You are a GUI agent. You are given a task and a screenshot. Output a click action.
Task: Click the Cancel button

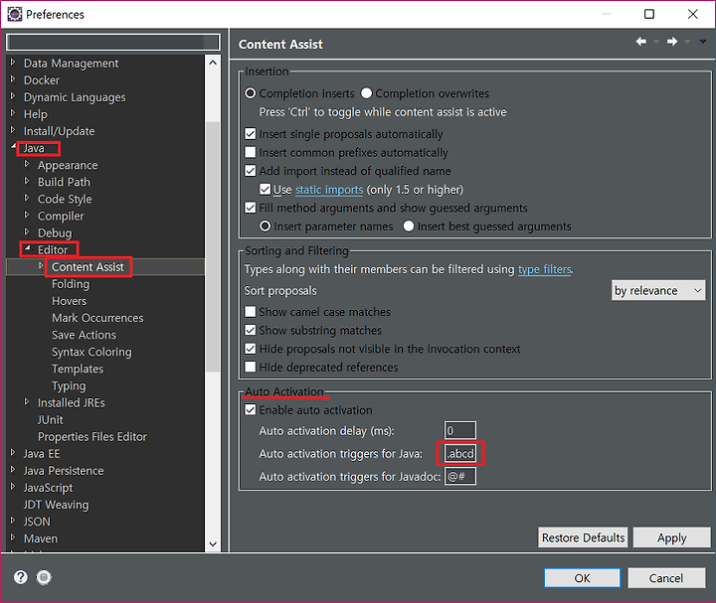[666, 578]
